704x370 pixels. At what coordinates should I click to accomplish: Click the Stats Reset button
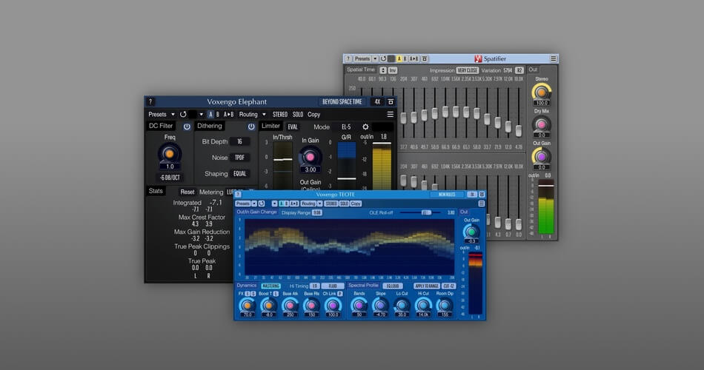point(187,192)
